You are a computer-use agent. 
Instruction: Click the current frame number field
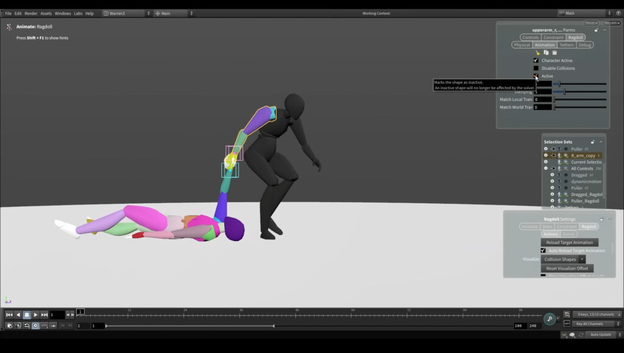coord(57,315)
